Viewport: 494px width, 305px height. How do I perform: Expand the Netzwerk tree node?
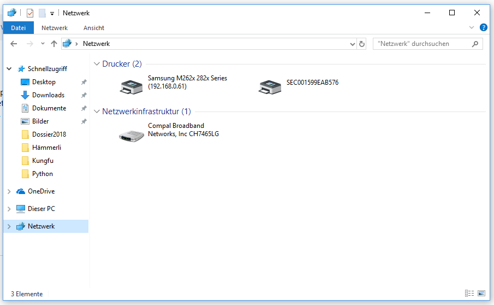click(9, 226)
